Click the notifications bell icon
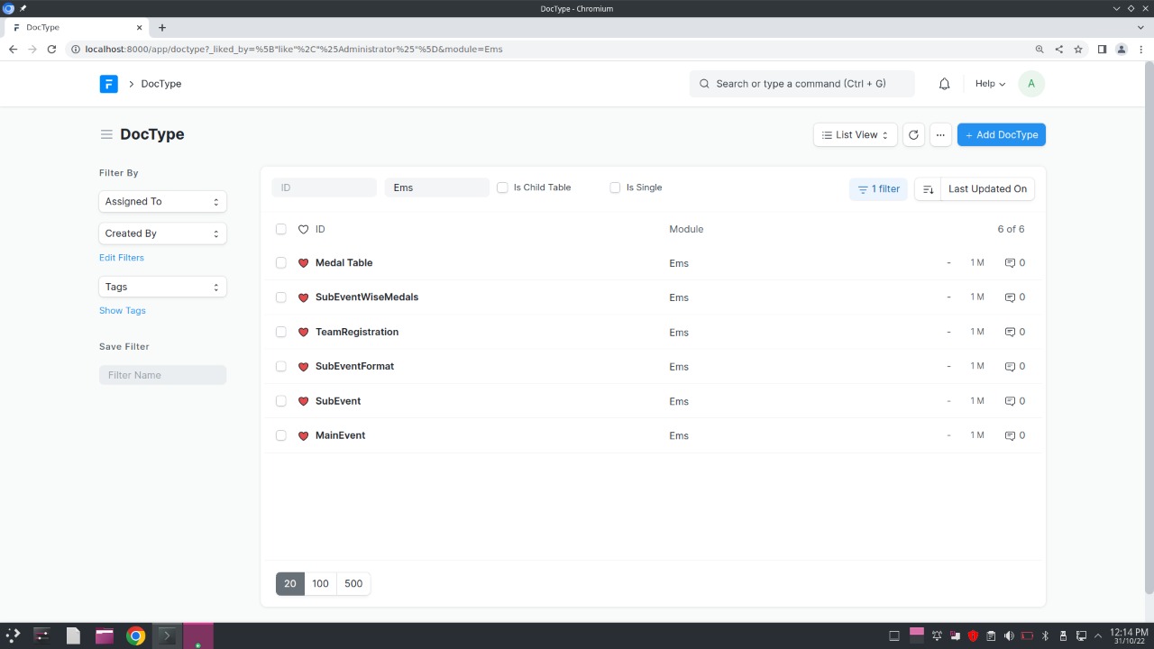 coord(945,84)
